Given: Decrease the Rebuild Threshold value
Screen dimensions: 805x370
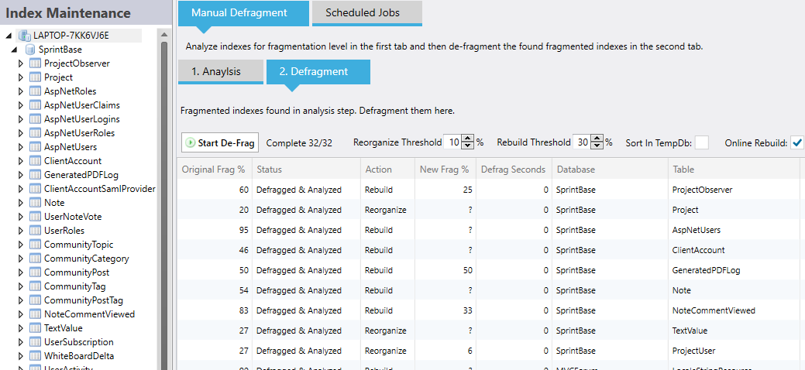Looking at the screenshot, I should [x=597, y=146].
